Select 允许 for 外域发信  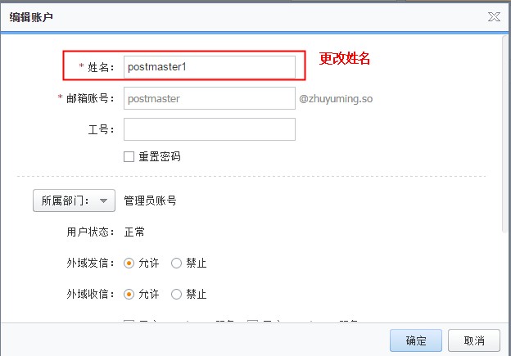(129, 264)
